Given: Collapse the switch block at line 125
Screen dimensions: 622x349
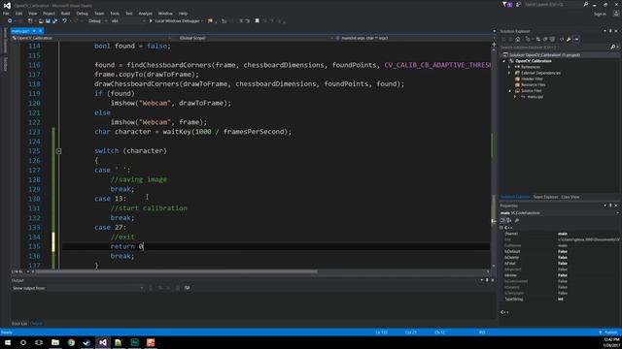Looking at the screenshot, I should coord(58,151).
